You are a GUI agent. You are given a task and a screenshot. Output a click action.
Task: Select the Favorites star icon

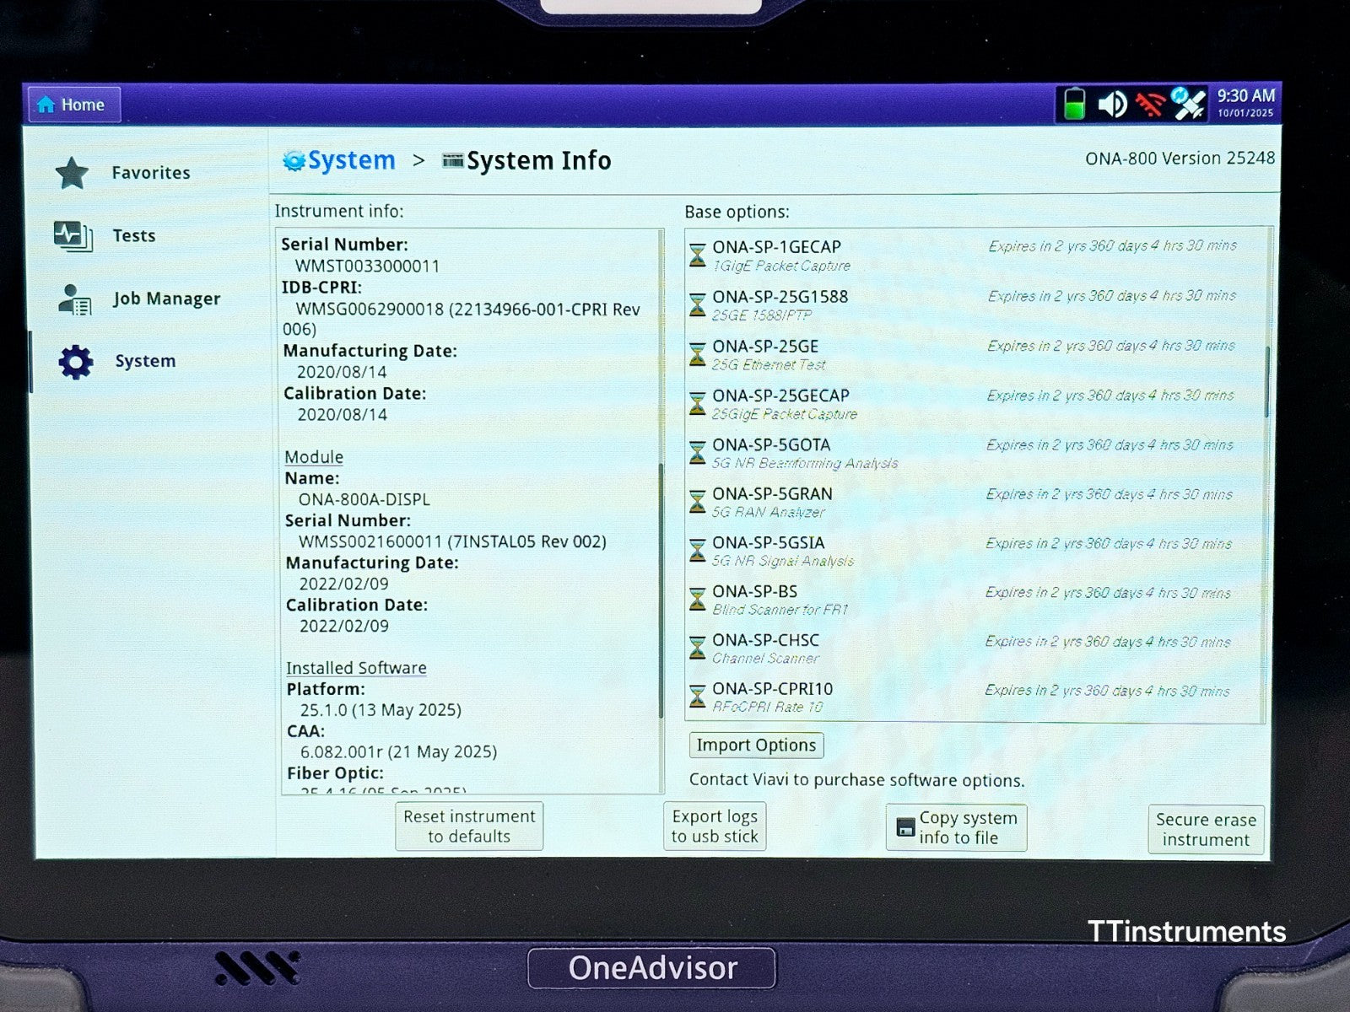point(73,171)
